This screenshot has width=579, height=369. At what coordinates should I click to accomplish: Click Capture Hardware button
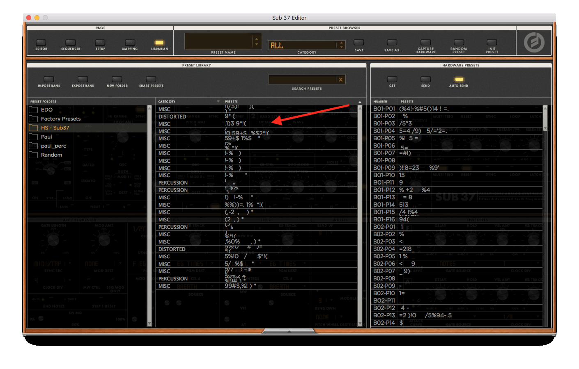(x=426, y=43)
